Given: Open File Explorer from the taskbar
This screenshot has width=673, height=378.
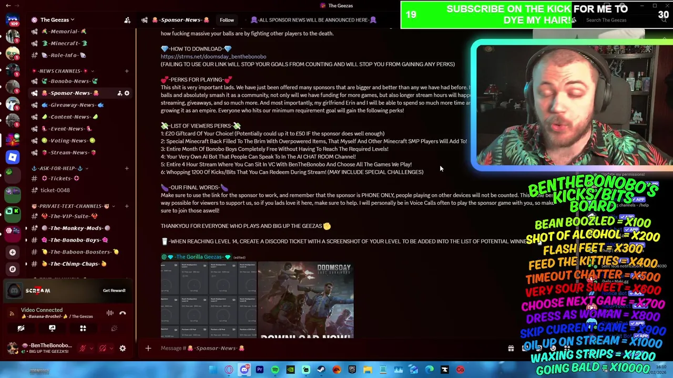Looking at the screenshot, I should (368, 370).
